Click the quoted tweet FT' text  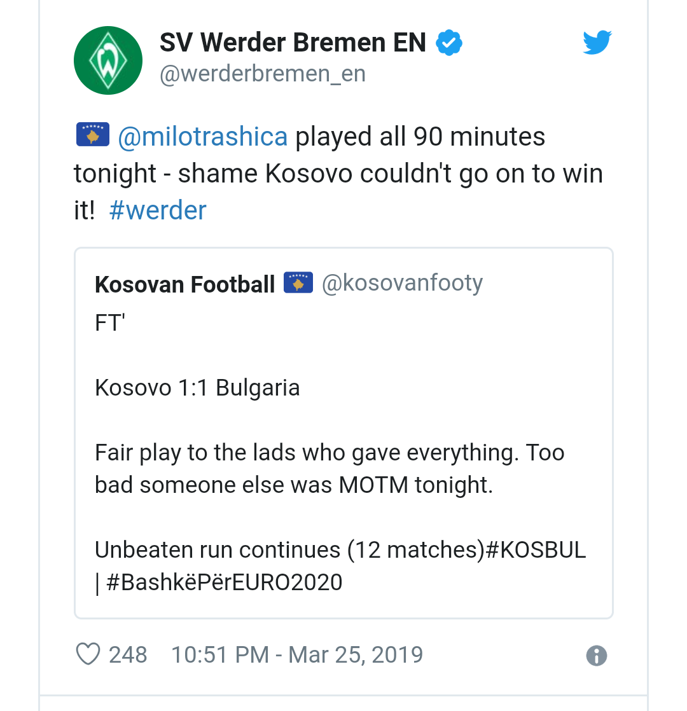click(x=110, y=323)
